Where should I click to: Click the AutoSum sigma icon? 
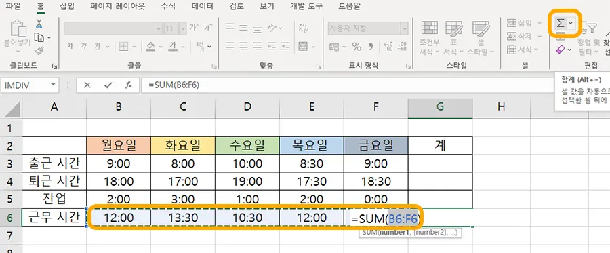tap(561, 23)
